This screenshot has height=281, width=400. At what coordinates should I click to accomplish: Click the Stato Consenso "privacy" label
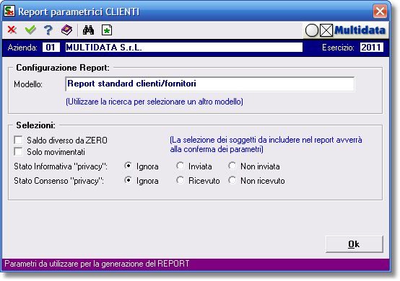tap(59, 181)
